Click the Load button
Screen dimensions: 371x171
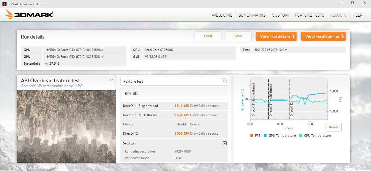[x=208, y=36]
